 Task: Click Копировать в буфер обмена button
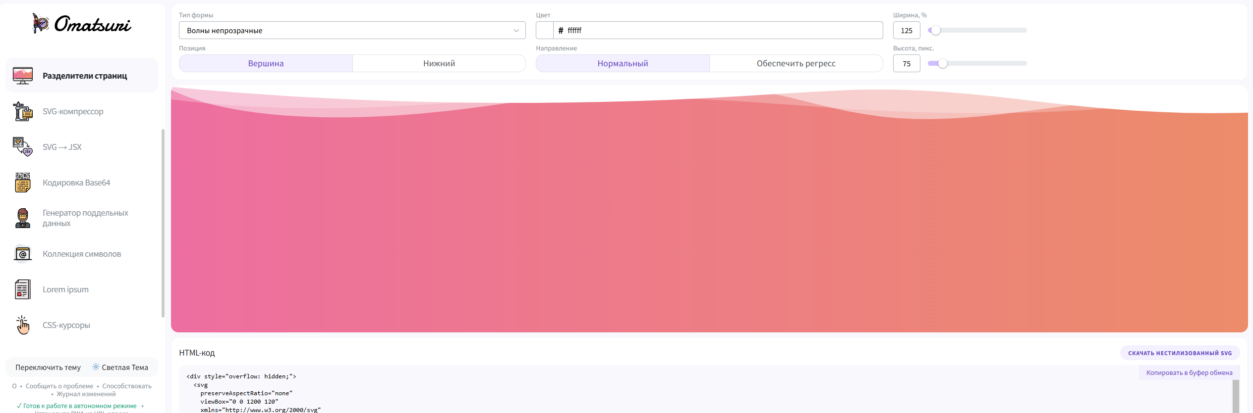tap(1189, 372)
